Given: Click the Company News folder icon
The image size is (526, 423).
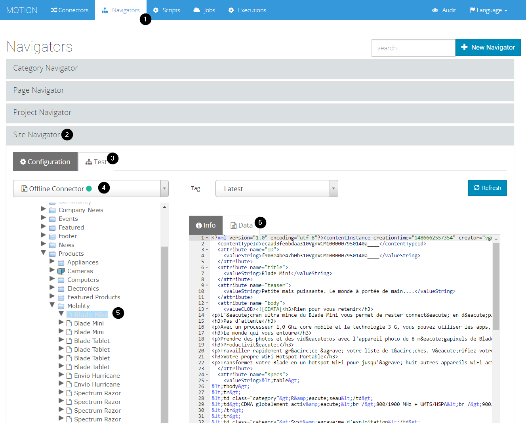Looking at the screenshot, I should coord(52,210).
